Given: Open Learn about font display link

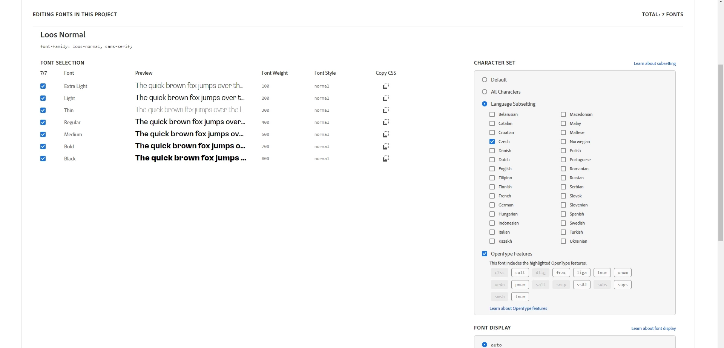Looking at the screenshot, I should click(653, 328).
